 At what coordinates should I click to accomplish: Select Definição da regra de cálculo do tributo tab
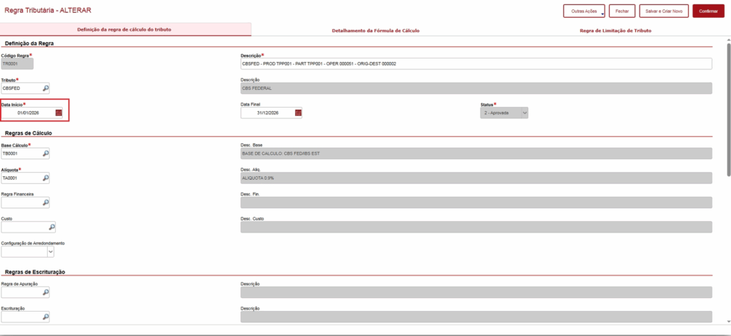click(126, 29)
